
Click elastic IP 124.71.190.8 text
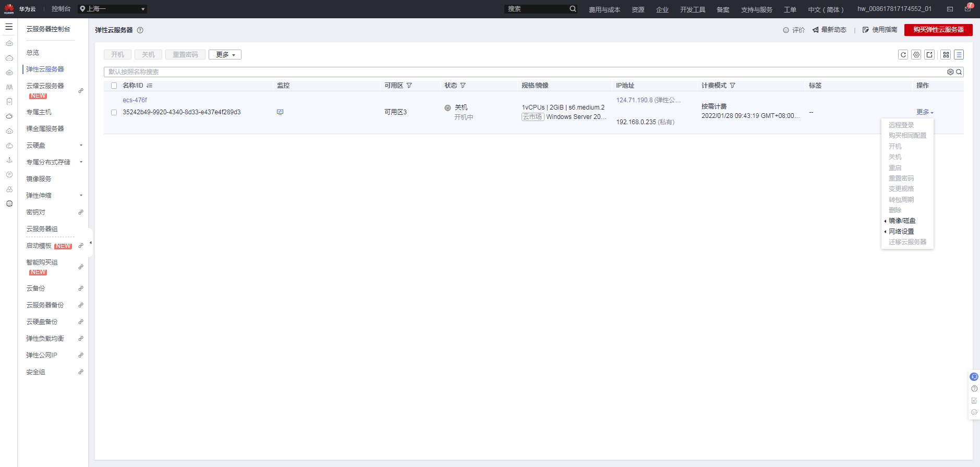click(x=634, y=100)
